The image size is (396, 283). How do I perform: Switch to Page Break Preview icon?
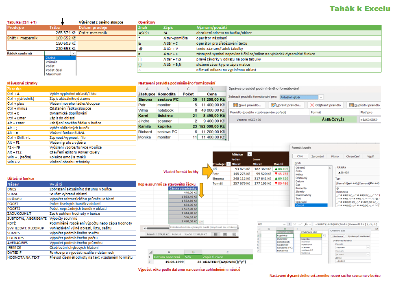[x=234, y=234]
